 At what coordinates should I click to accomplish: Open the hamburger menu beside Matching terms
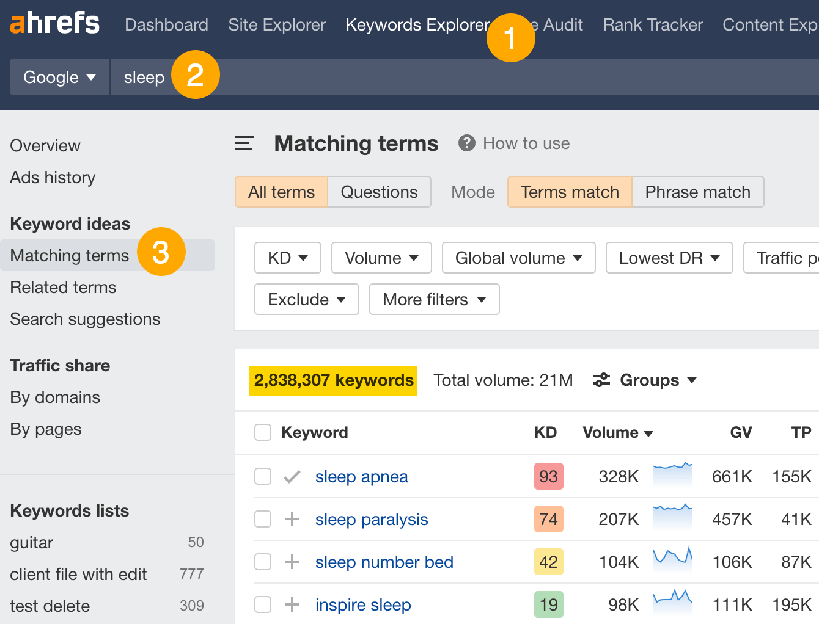click(243, 143)
